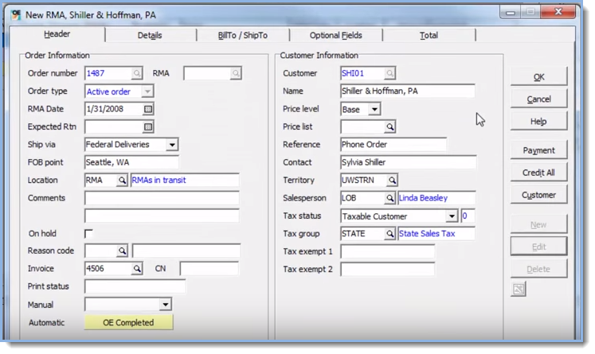Click the Invoice field with 4506

click(x=108, y=269)
